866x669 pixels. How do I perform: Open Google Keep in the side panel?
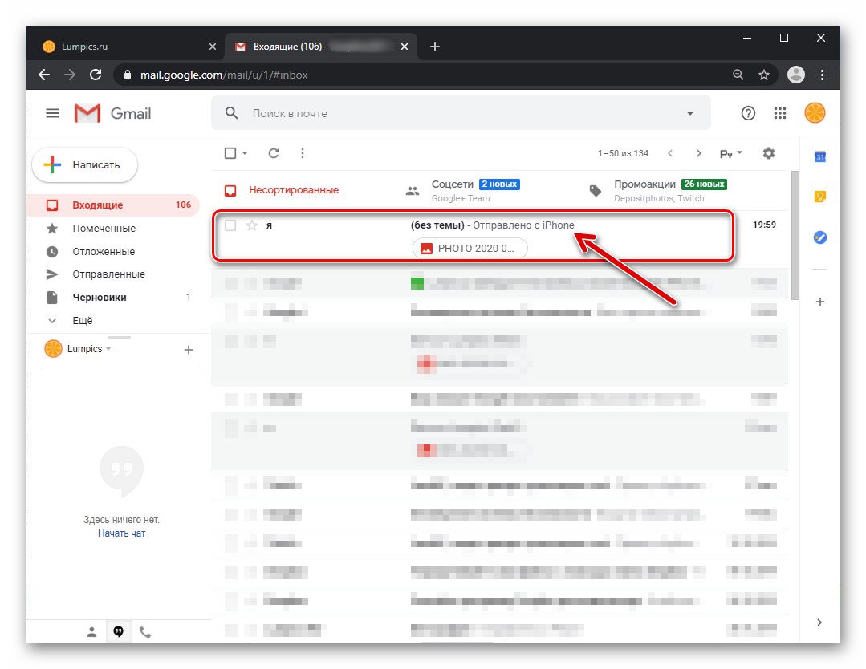tap(820, 197)
